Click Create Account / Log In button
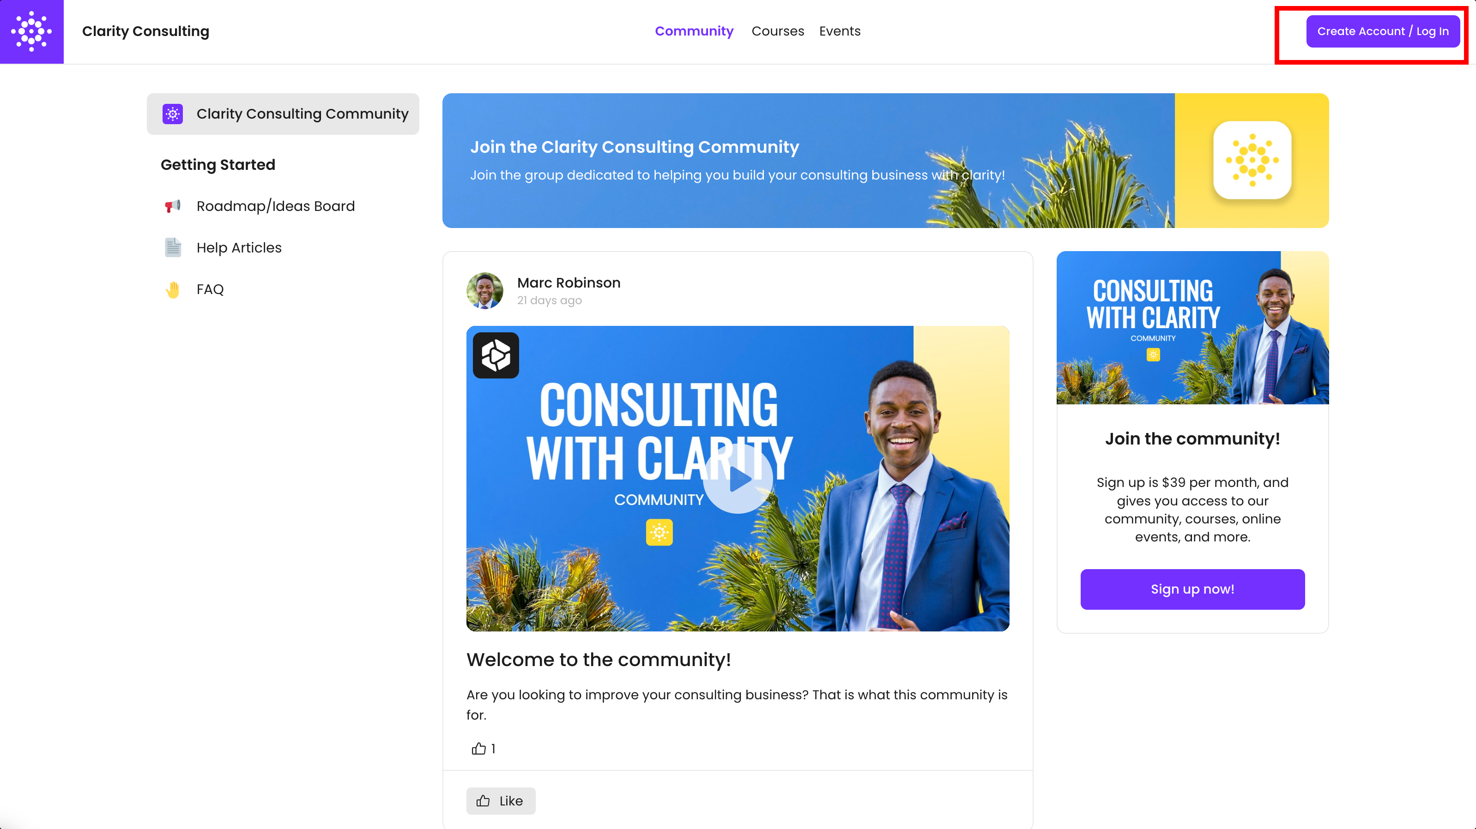Image resolution: width=1476 pixels, height=829 pixels. pyautogui.click(x=1383, y=31)
